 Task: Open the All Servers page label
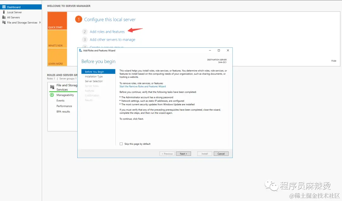point(13,17)
